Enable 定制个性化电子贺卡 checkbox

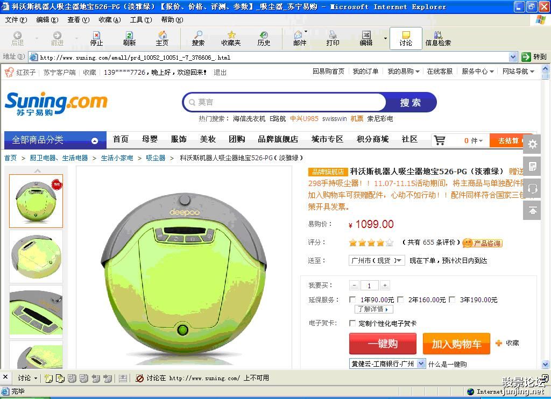tap(352, 323)
